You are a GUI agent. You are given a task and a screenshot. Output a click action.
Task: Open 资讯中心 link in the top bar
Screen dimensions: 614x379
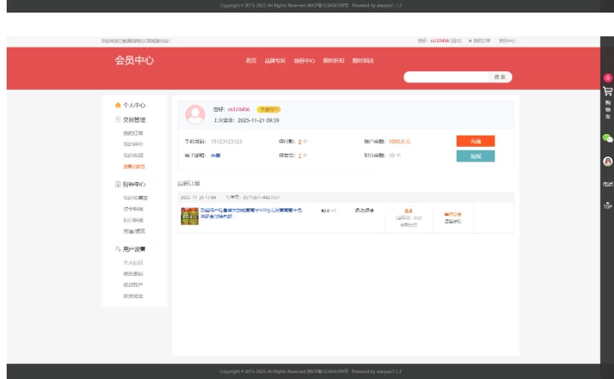[x=507, y=41]
